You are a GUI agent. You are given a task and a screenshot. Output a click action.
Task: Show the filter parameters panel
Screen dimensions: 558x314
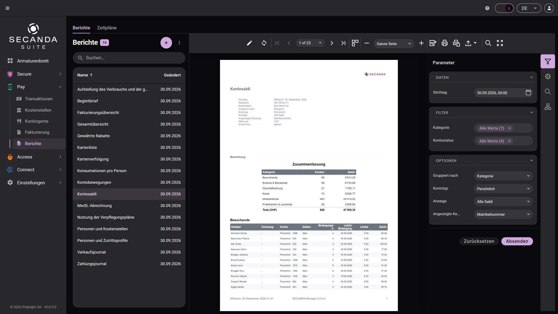pyautogui.click(x=548, y=61)
